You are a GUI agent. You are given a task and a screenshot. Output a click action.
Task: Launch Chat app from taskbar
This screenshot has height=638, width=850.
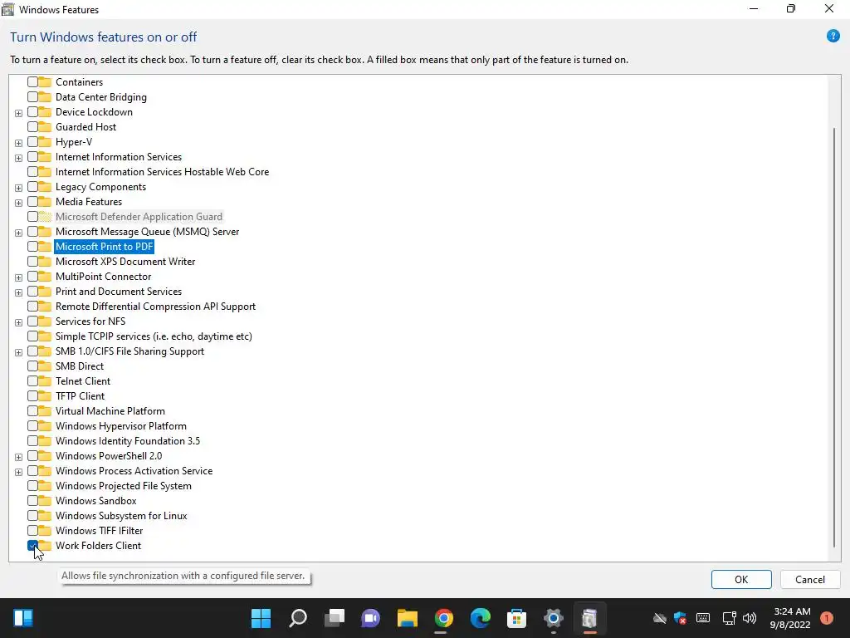coord(371,618)
